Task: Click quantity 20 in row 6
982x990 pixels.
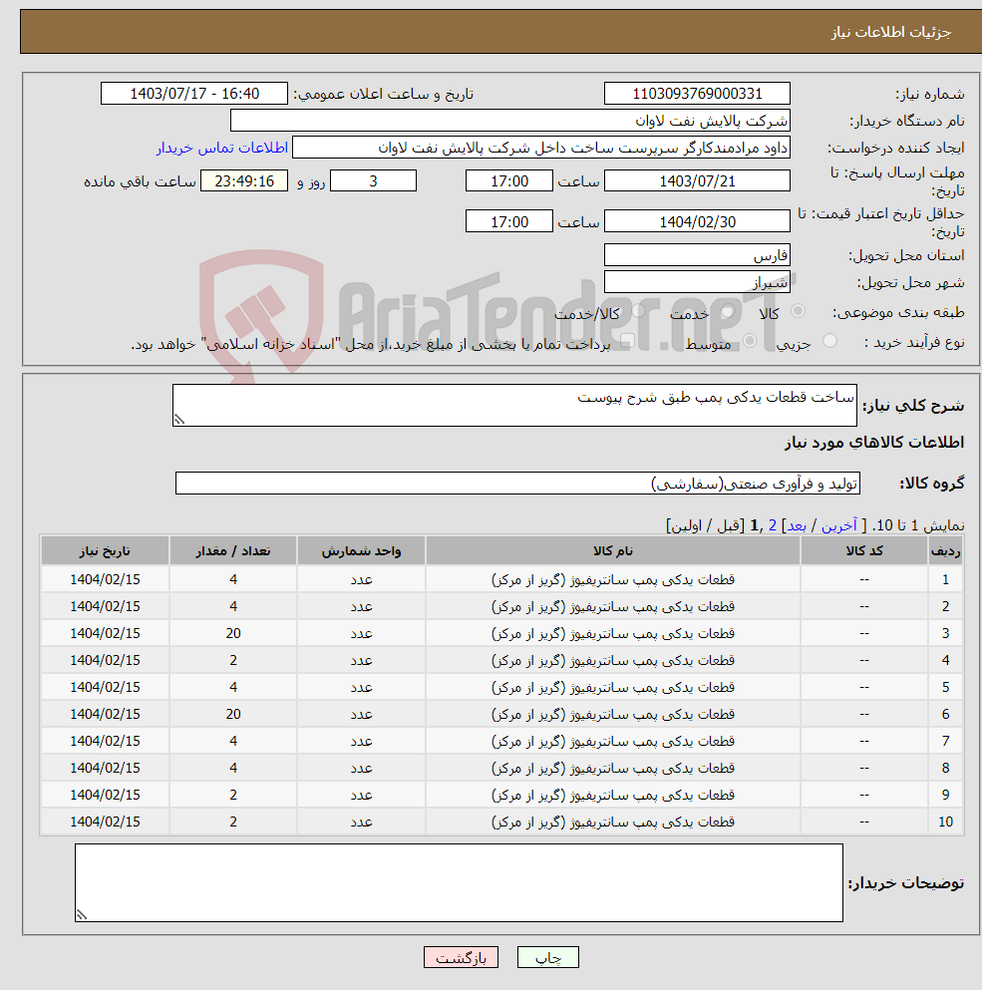Action: (x=233, y=714)
